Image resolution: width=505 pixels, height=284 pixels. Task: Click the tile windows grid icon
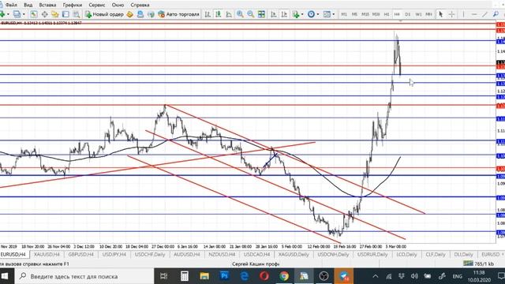tap(261, 14)
